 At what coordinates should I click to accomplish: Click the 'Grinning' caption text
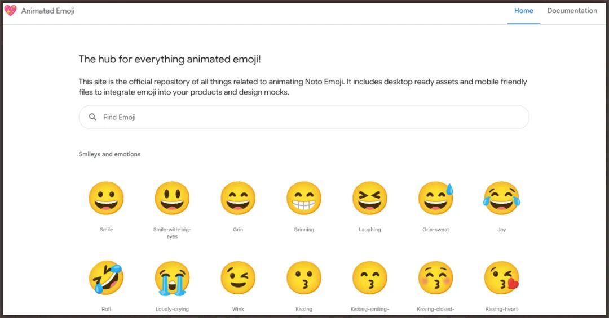click(304, 230)
